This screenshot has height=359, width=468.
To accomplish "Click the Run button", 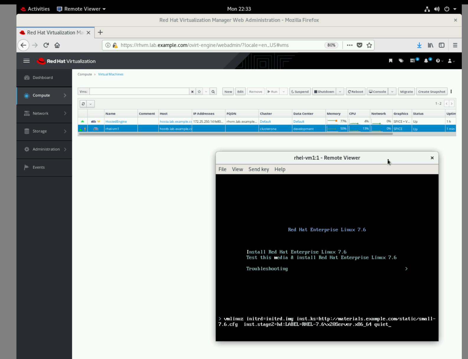I will tap(273, 91).
